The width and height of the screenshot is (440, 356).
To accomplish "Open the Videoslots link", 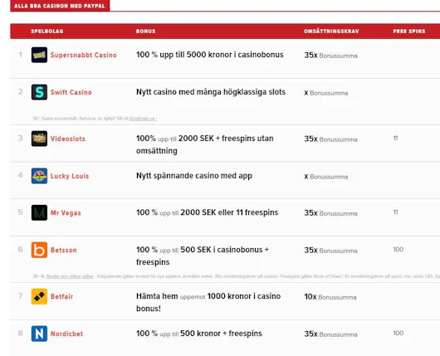I will (x=67, y=139).
